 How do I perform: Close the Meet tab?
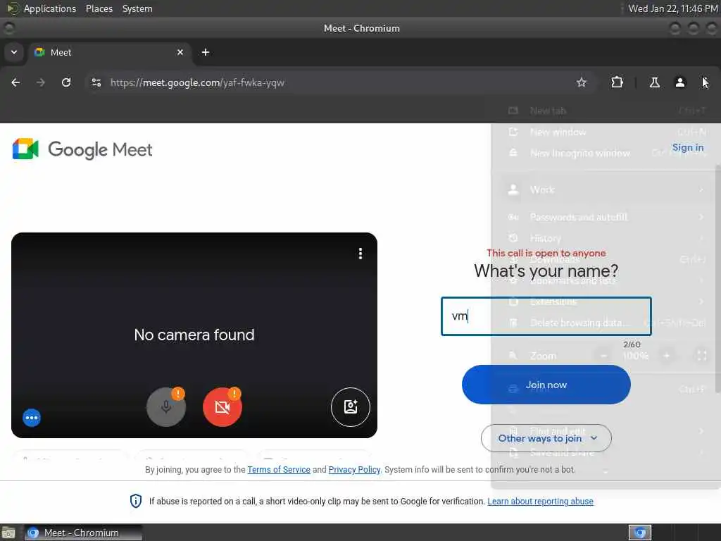point(180,52)
